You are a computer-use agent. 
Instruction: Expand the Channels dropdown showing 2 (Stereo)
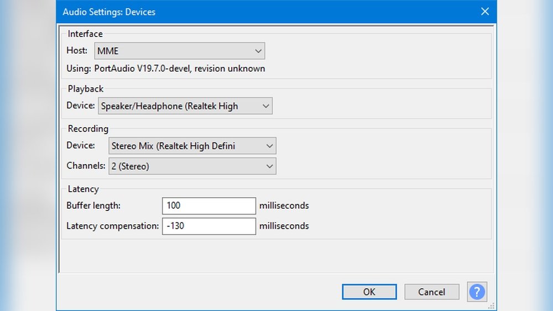[x=192, y=166]
